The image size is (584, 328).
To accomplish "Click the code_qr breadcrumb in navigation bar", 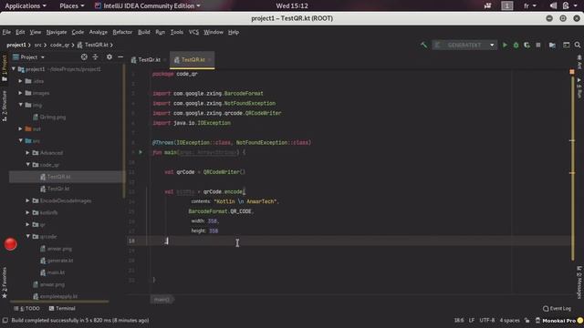I will (x=59, y=45).
